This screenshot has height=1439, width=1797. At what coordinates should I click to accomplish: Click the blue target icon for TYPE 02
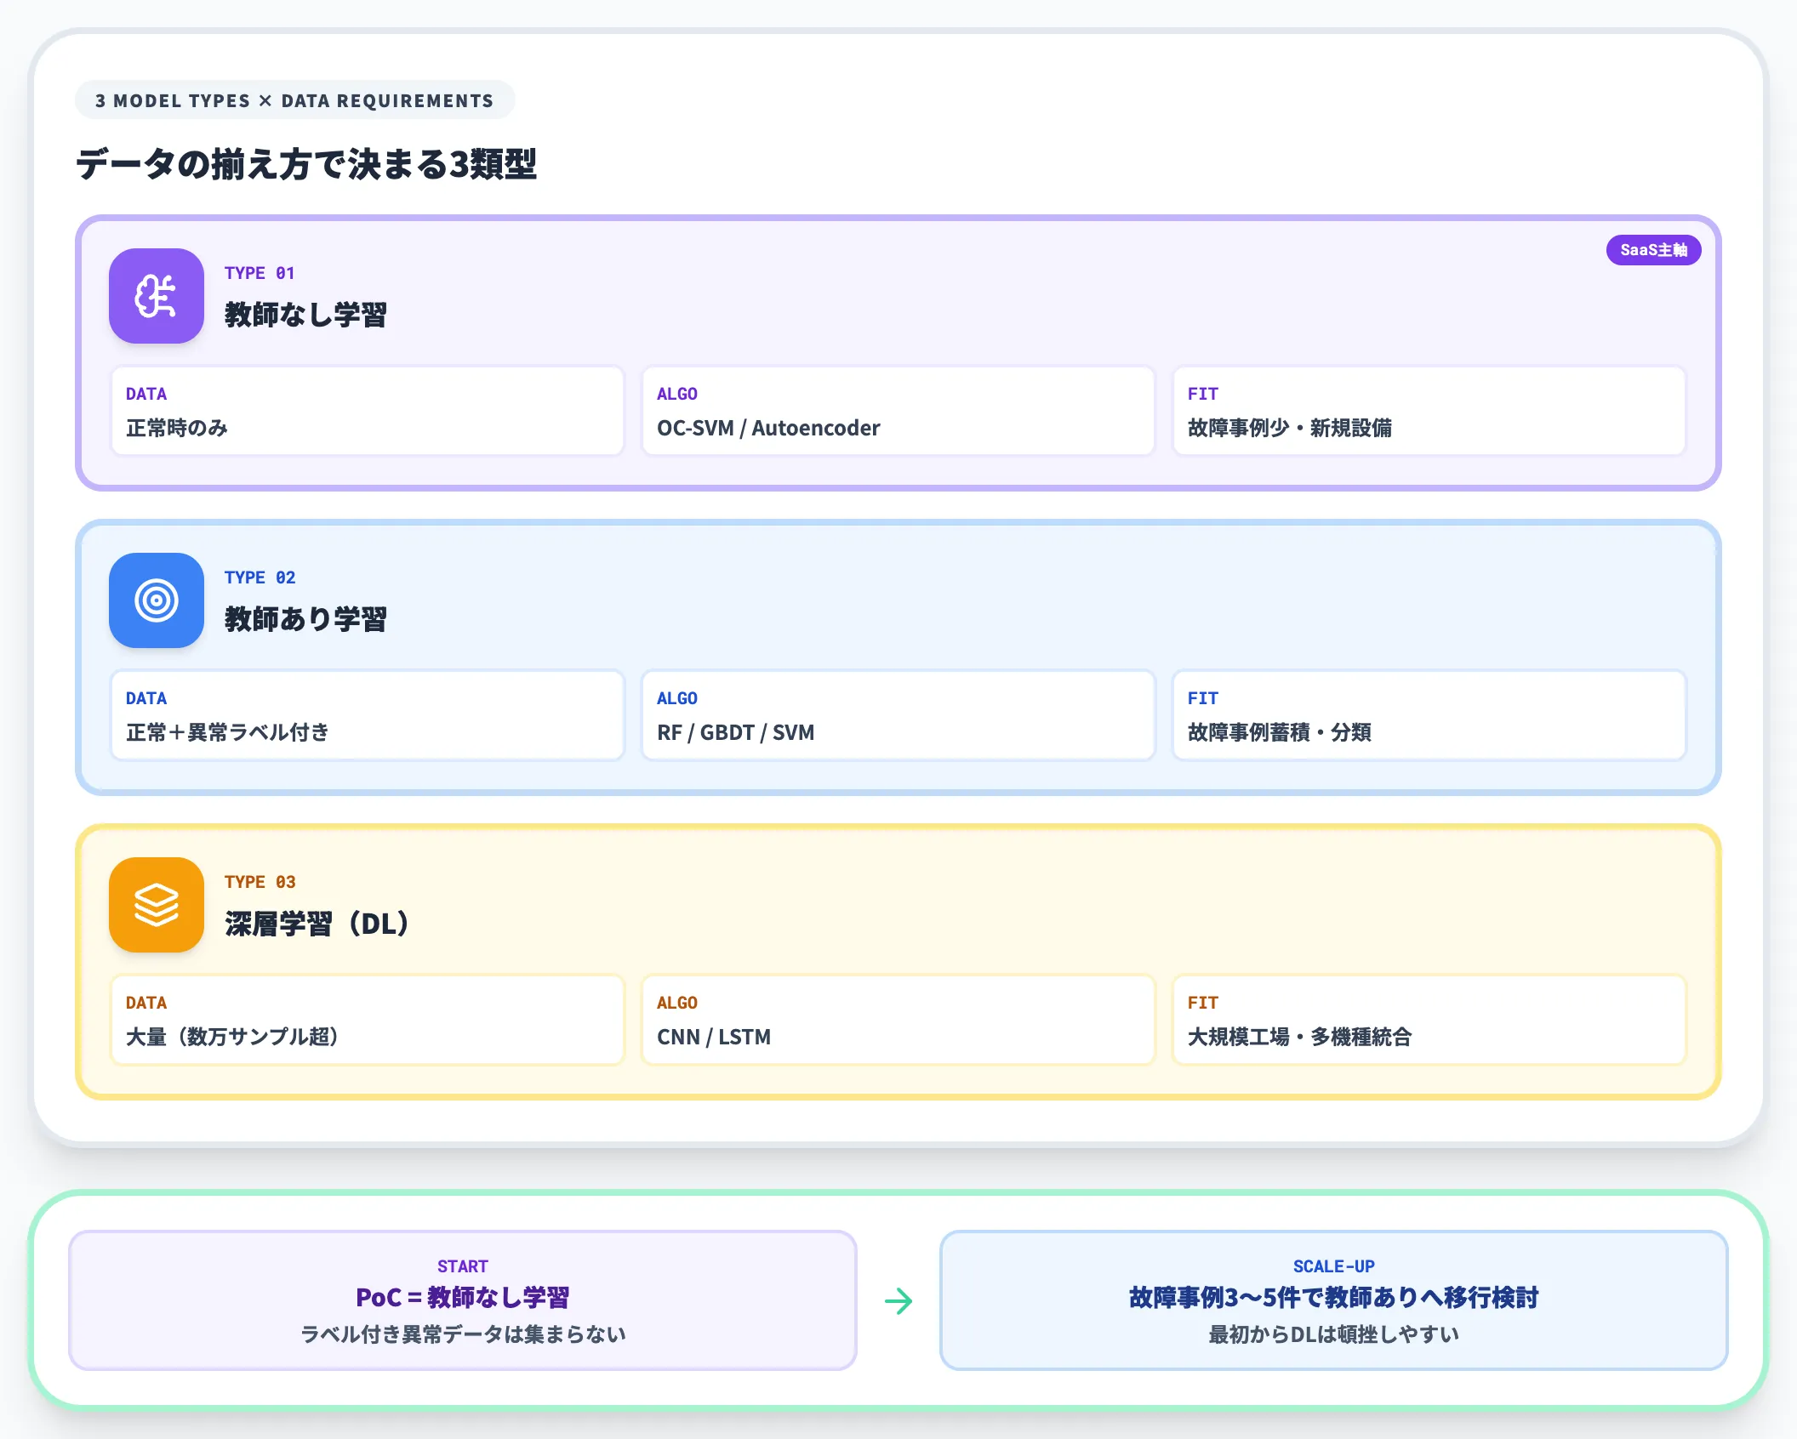click(x=157, y=600)
